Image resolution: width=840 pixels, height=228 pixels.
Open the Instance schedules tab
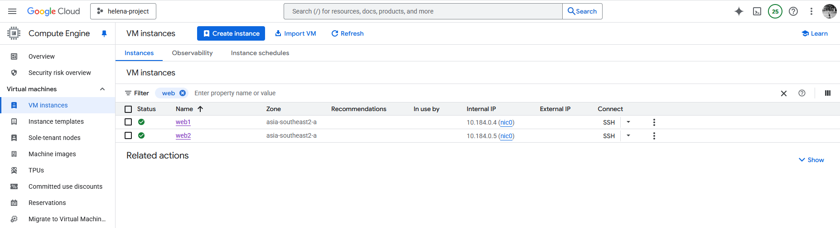pos(260,53)
